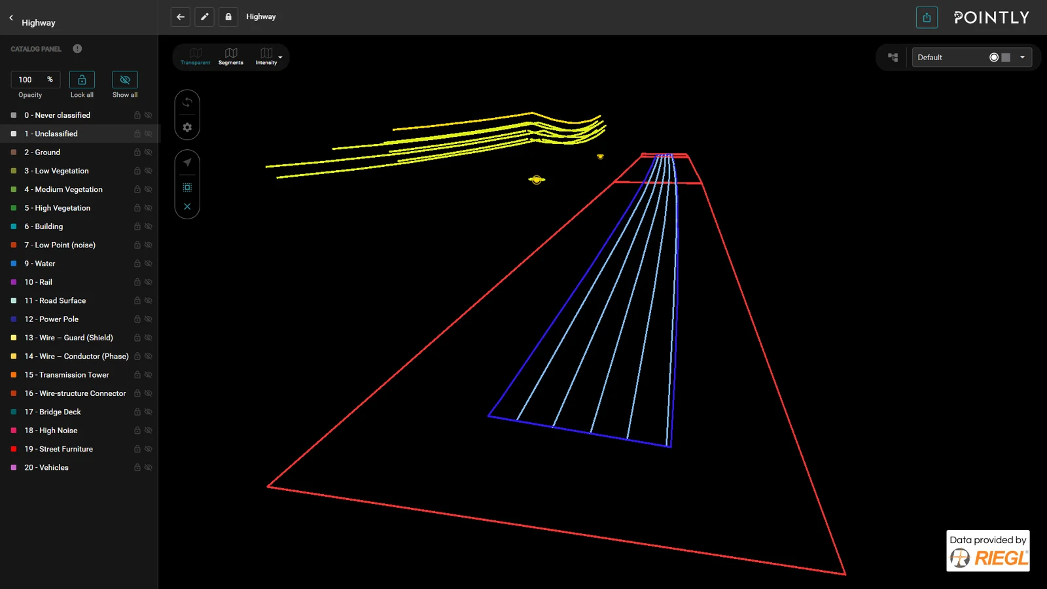Open viewer settings gear

[x=187, y=128]
